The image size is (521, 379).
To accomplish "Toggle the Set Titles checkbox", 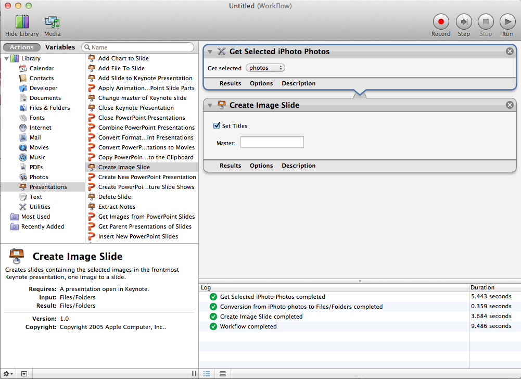I will [217, 125].
